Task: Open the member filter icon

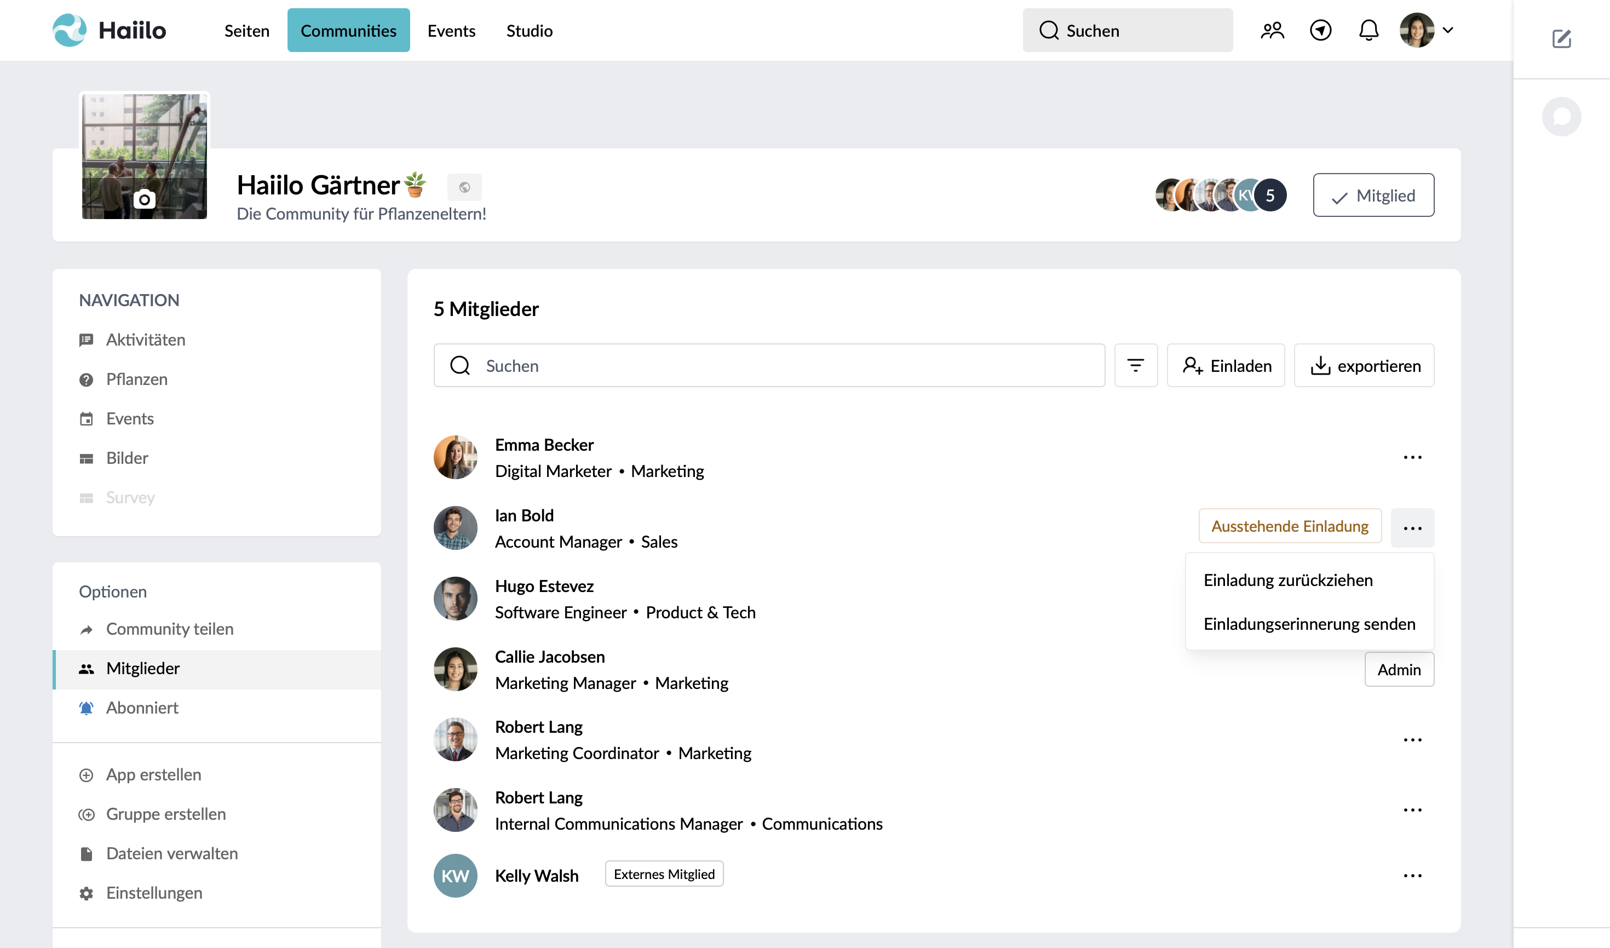Action: pos(1135,365)
